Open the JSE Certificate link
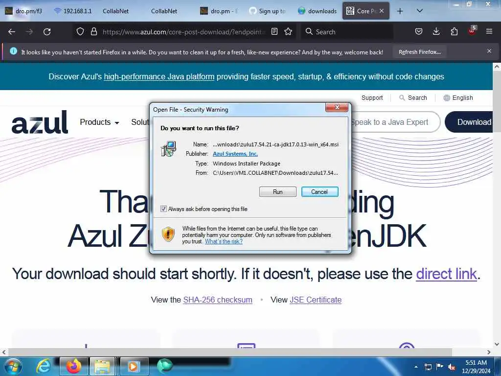The height and width of the screenshot is (376, 501). click(316, 300)
